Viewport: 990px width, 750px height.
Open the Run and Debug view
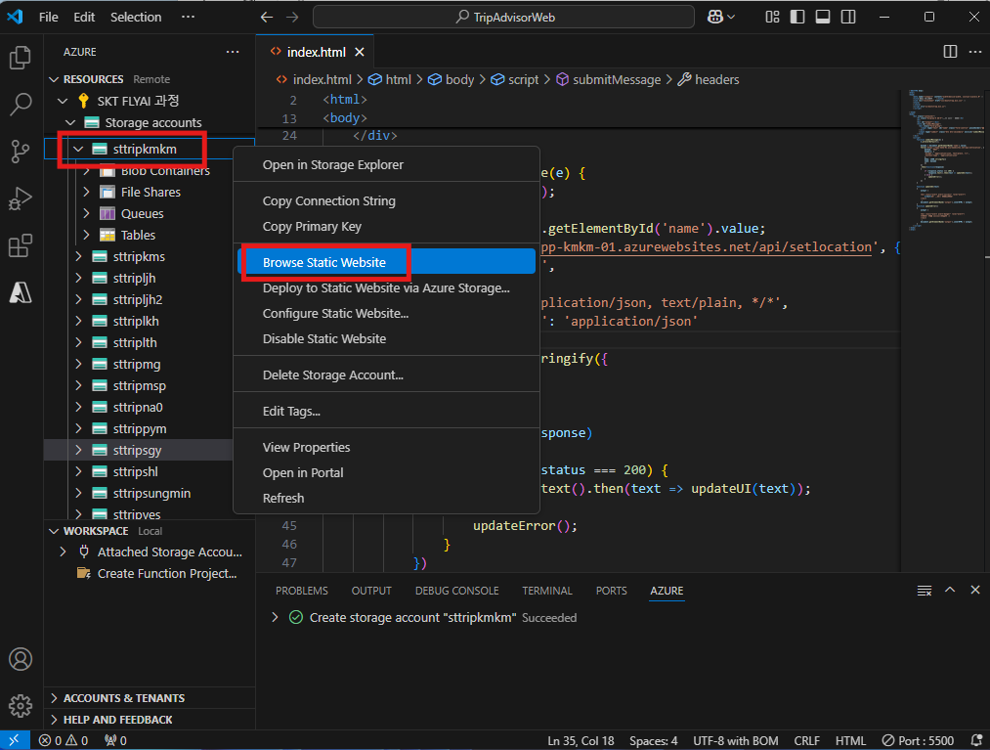[x=21, y=199]
